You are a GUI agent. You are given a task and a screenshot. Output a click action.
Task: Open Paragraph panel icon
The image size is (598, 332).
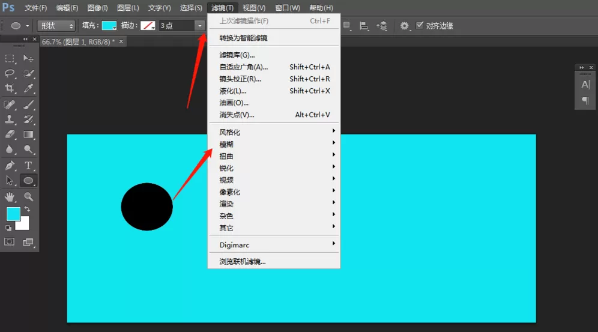[x=585, y=101]
